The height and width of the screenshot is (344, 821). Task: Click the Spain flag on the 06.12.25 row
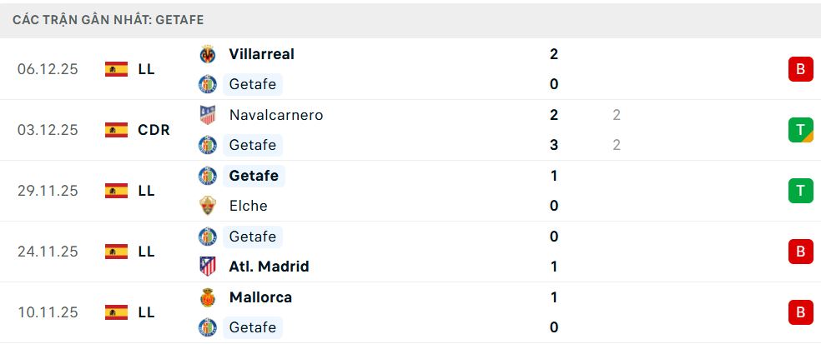tap(116, 69)
